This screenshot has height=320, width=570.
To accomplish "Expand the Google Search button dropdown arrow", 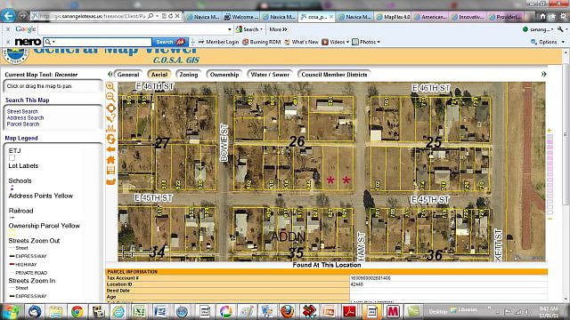I will (261, 29).
